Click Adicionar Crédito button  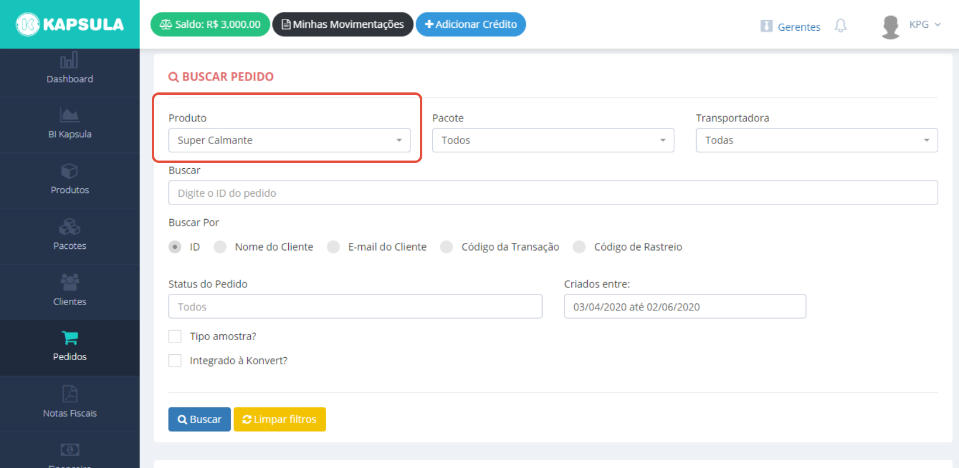[x=471, y=24]
